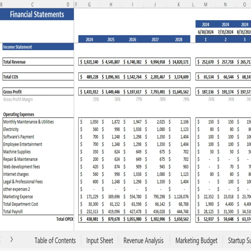The width and height of the screenshot is (251, 251).
Task: Open the Table of Contents sheet
Action: click(55, 240)
